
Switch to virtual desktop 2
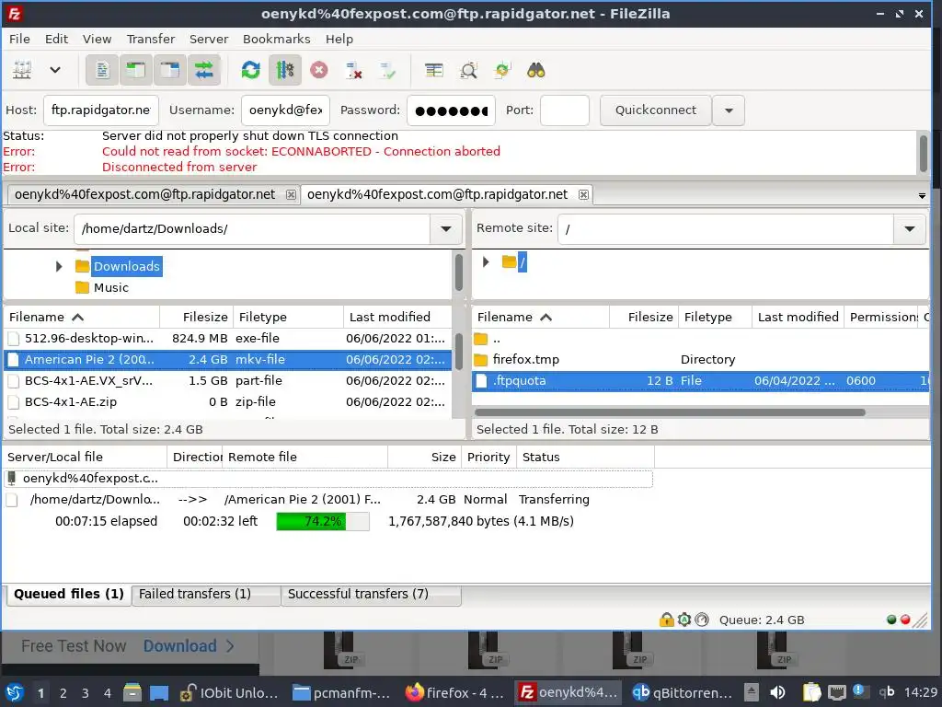[63, 693]
